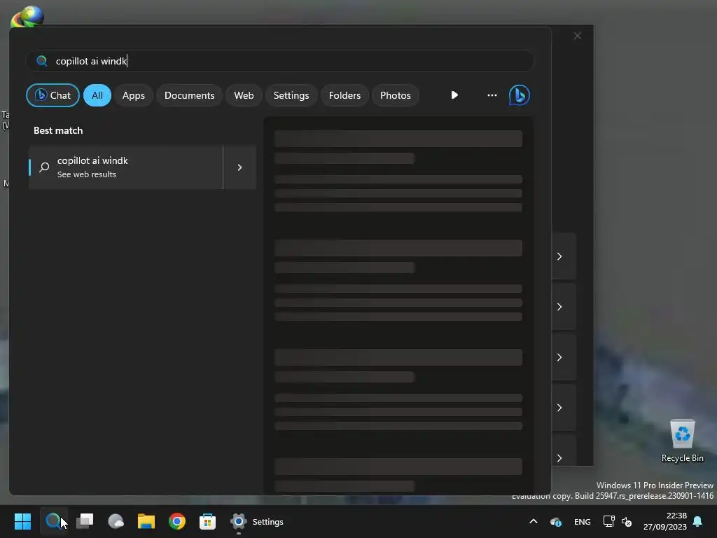Filter search results by Photos
Viewport: 717px width, 538px height.
coord(396,95)
